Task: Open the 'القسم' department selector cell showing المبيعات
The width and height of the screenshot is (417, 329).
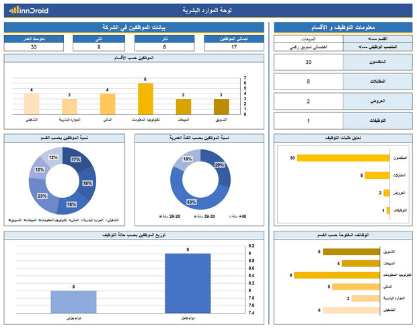Action: [309, 39]
